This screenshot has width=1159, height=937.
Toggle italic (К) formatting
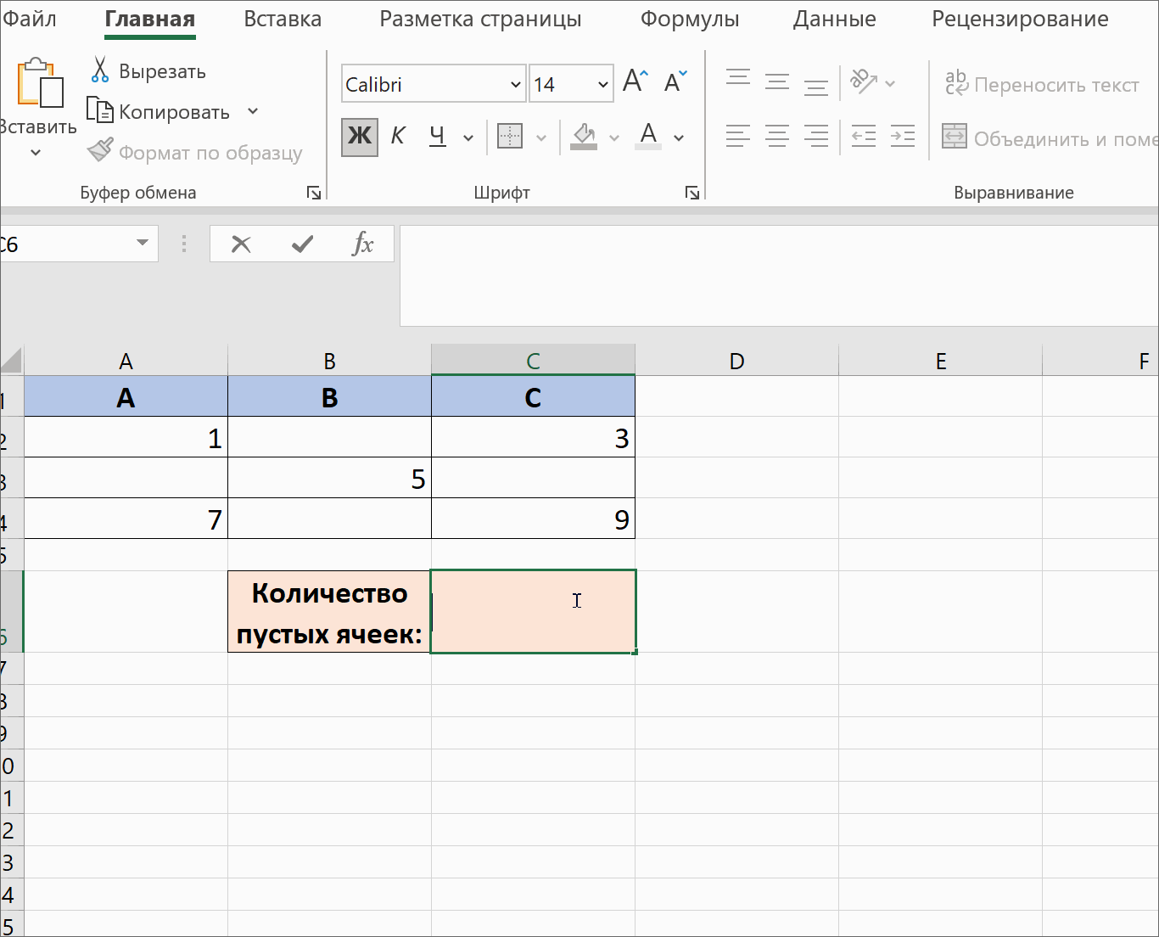(x=398, y=136)
